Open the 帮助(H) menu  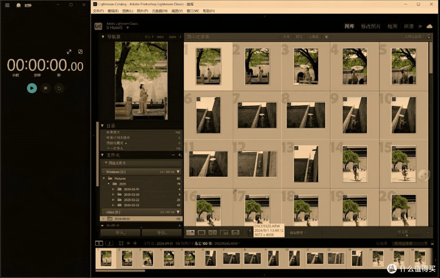point(209,11)
